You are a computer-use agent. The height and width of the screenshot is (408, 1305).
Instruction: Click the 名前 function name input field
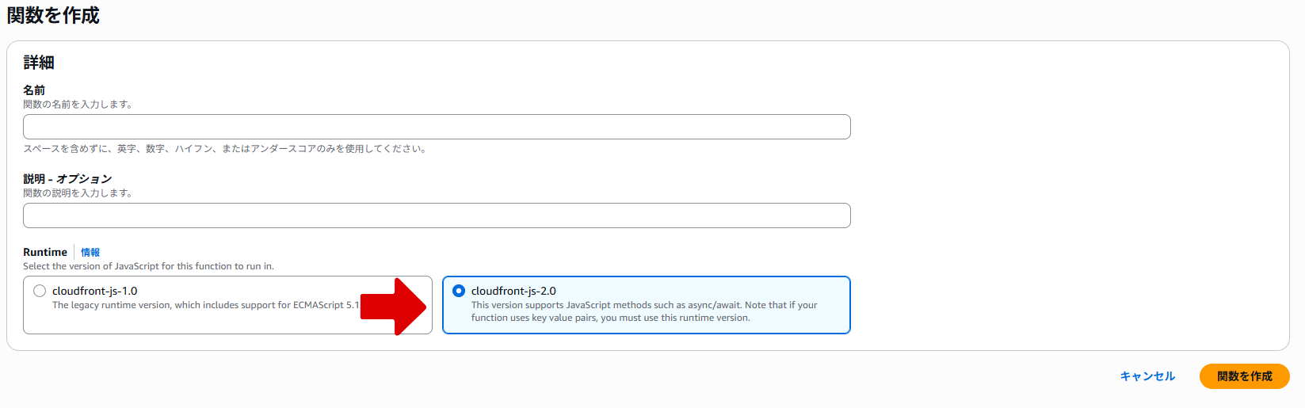(437, 127)
